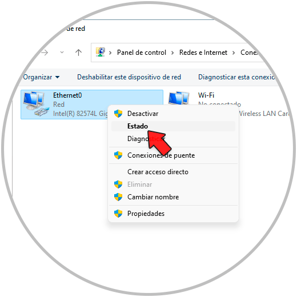
Task: Click the Ethernet0 network adapter icon
Action: click(x=35, y=104)
